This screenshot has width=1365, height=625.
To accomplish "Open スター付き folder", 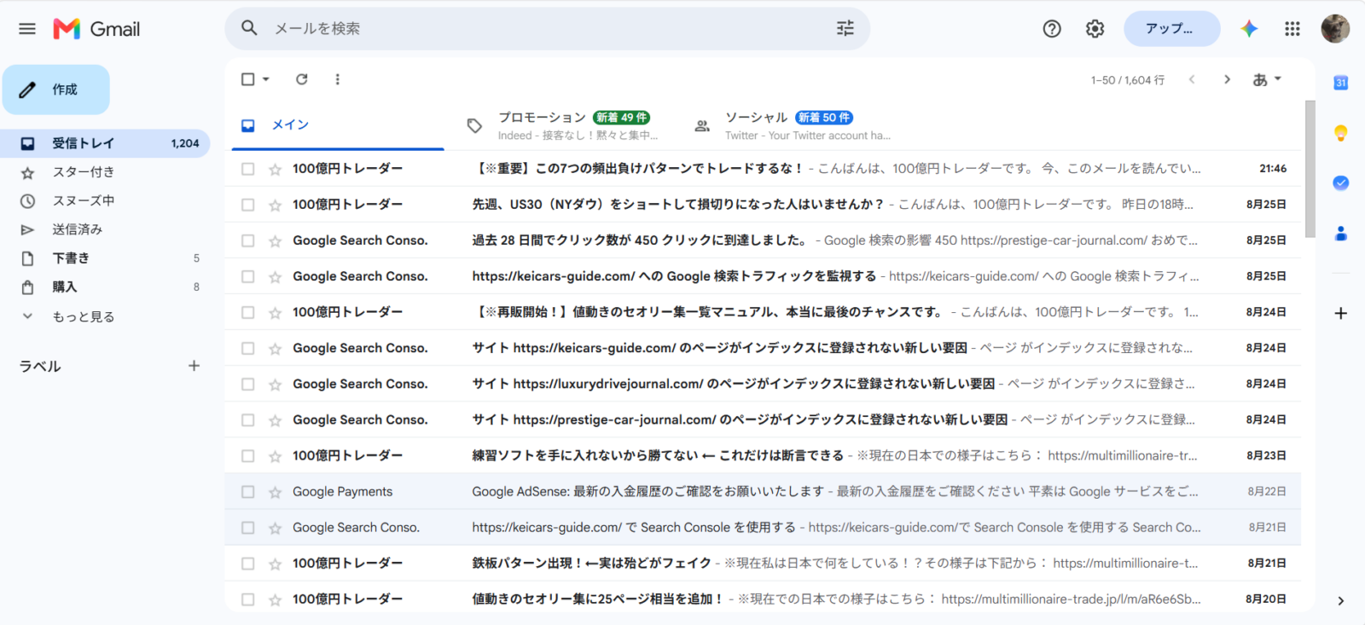I will [106, 172].
